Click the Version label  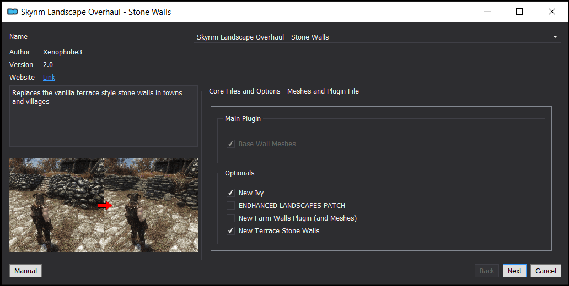pos(21,65)
